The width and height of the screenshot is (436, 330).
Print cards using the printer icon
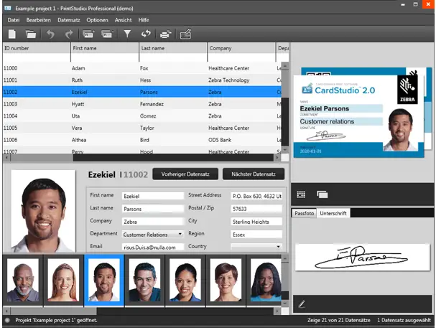[165, 34]
